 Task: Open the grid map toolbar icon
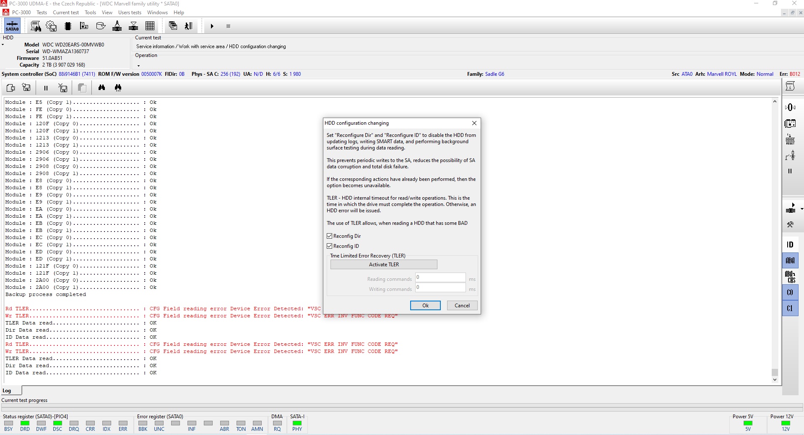coord(150,26)
